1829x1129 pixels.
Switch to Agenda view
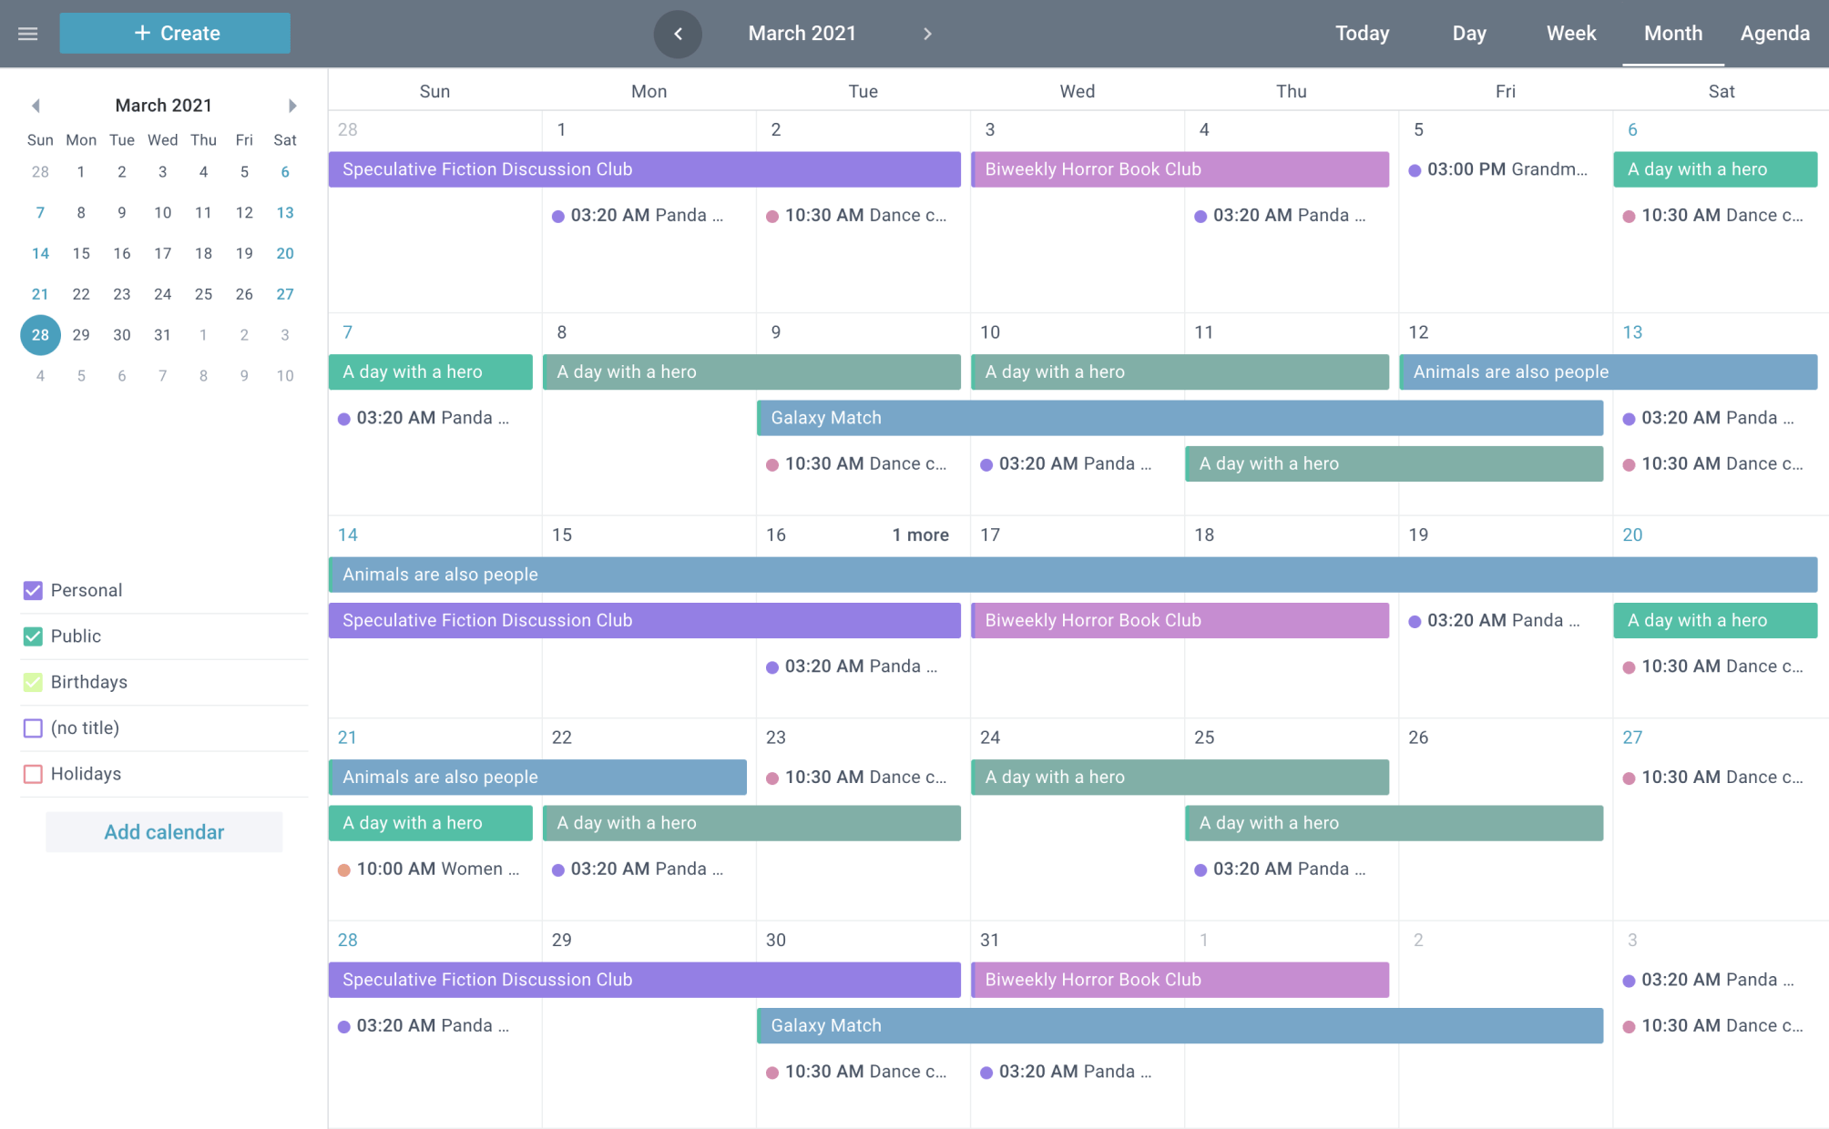[1774, 34]
